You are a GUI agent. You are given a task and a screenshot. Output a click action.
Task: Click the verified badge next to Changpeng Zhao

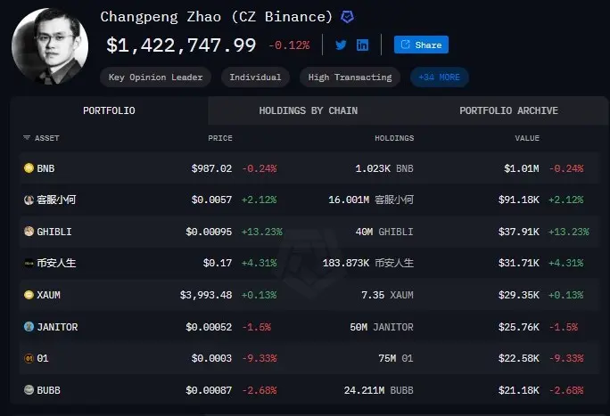(x=347, y=17)
